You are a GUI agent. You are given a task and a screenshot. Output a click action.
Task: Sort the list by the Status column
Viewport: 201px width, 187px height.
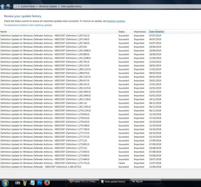[x=125, y=32]
